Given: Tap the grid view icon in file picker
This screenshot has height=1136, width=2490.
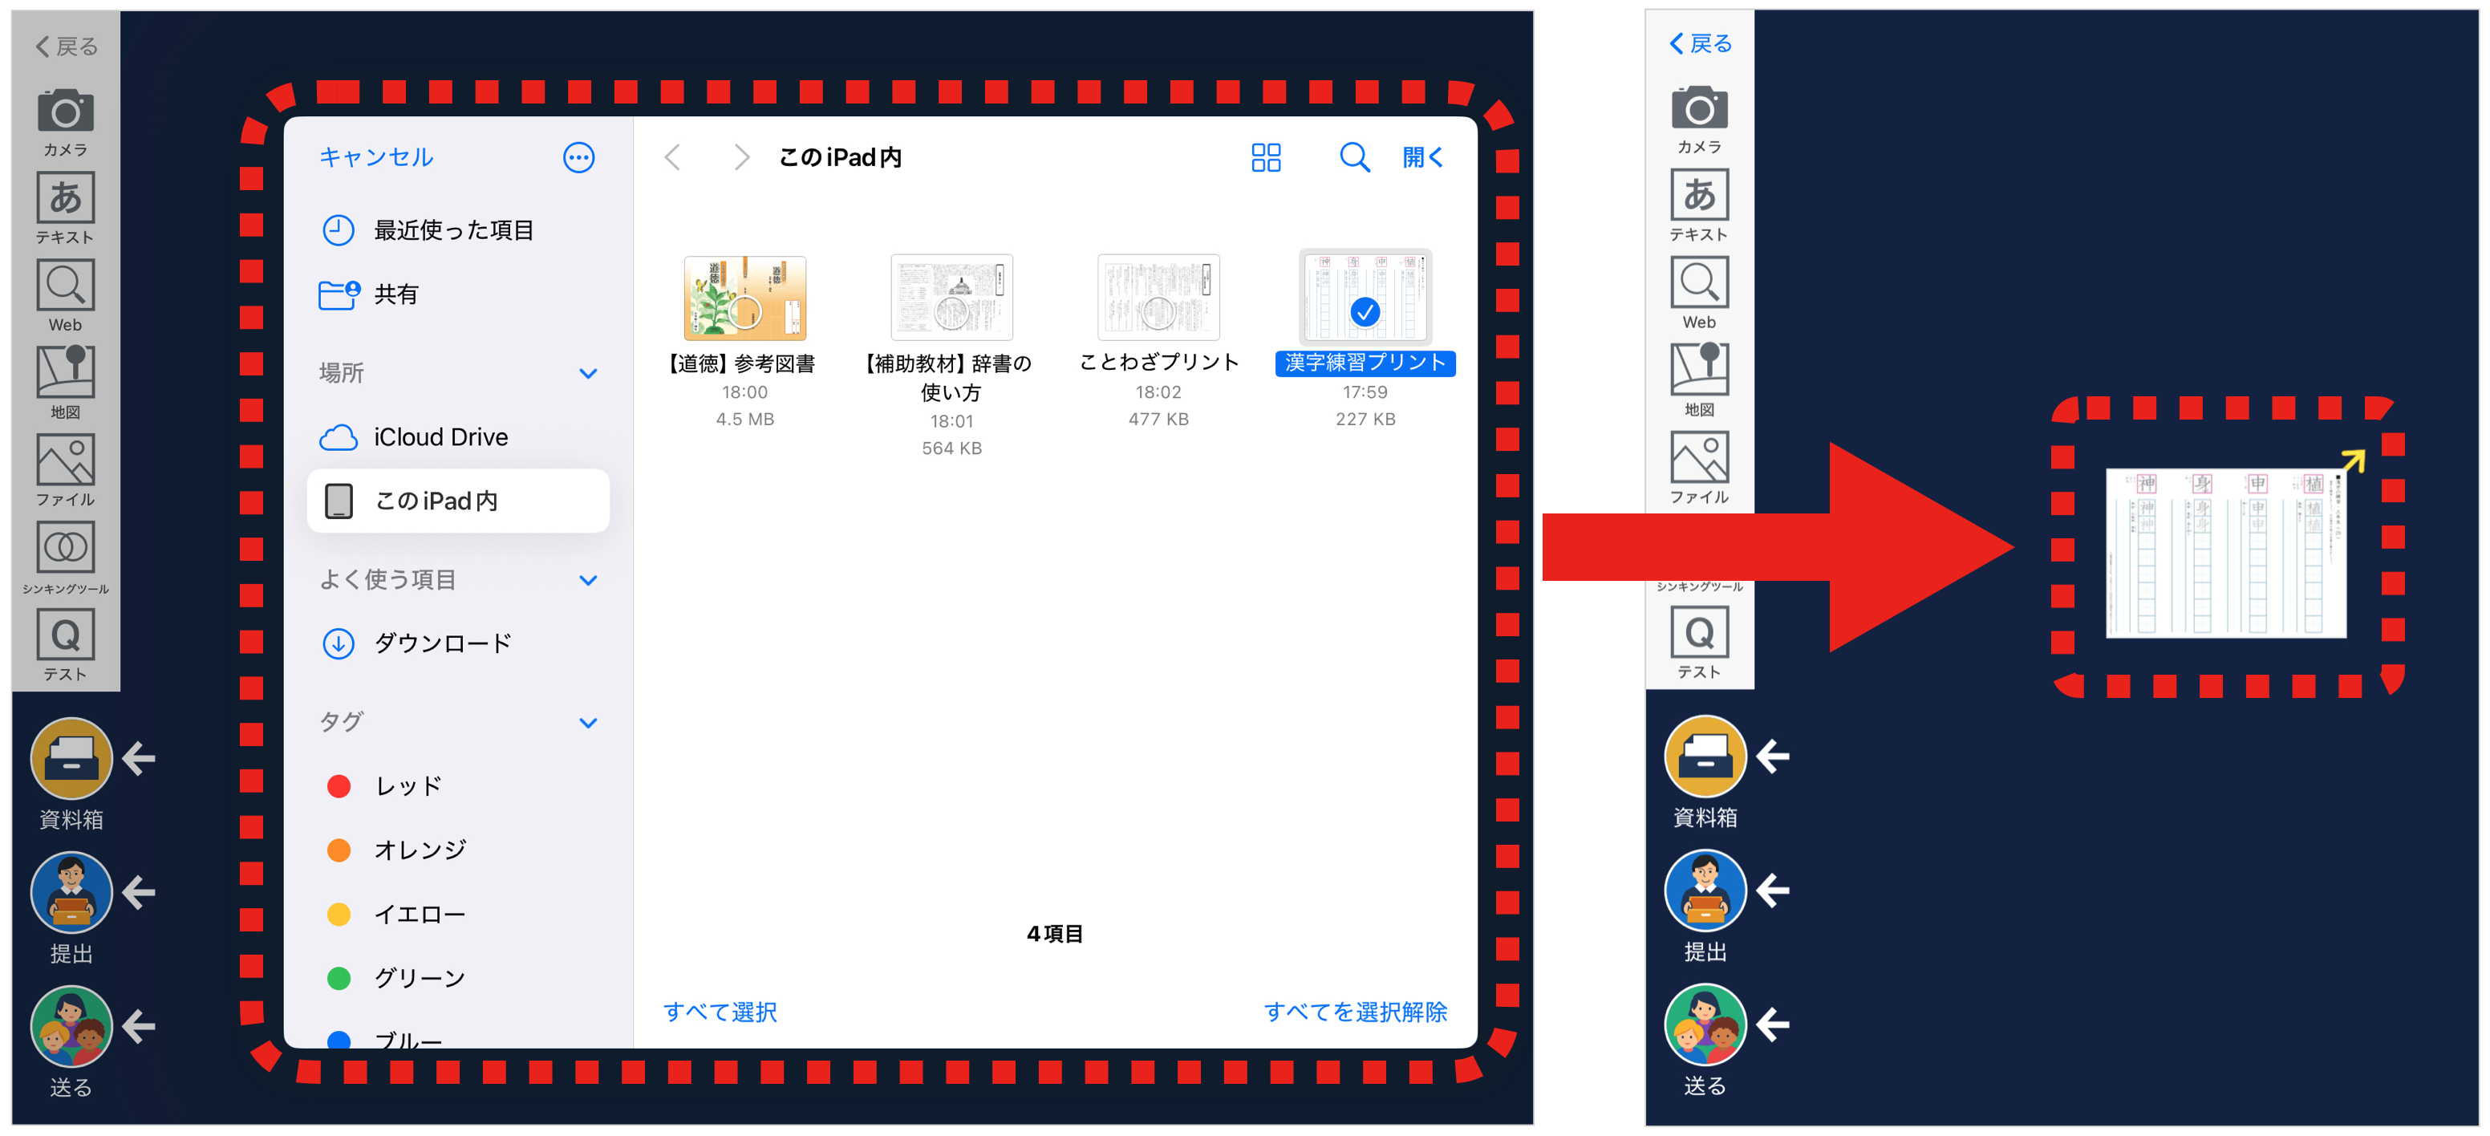Looking at the screenshot, I should click(1265, 157).
